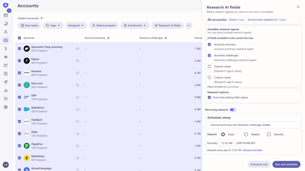305x171 pixels.
Task: Open the activity monitor icon in the sidebar
Action: click(6, 74)
